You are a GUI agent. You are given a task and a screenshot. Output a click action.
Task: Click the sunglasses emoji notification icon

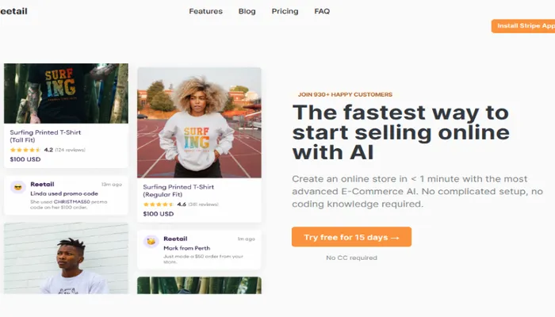point(17,188)
